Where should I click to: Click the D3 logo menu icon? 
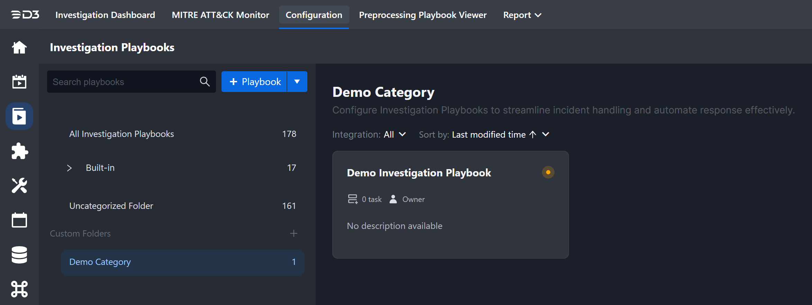pyautogui.click(x=25, y=15)
